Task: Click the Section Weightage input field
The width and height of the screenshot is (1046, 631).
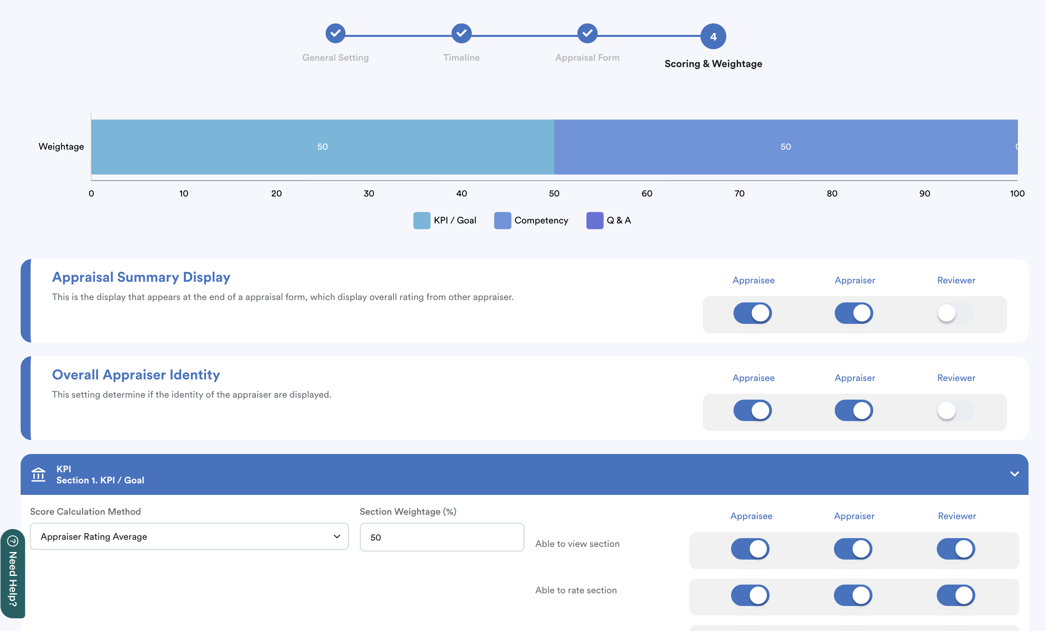Action: 442,537
